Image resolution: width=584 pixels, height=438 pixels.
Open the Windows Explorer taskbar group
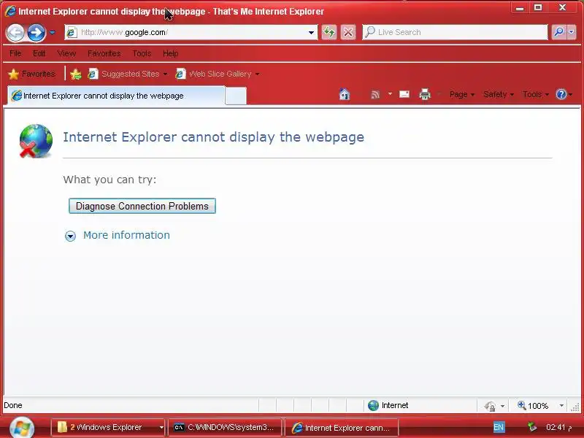pyautogui.click(x=108, y=427)
